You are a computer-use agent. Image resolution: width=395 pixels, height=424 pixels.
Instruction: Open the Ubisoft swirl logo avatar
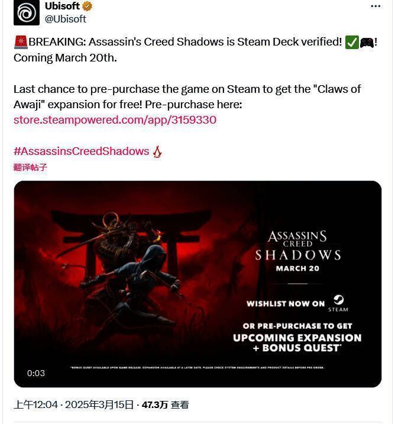pyautogui.click(x=26, y=12)
